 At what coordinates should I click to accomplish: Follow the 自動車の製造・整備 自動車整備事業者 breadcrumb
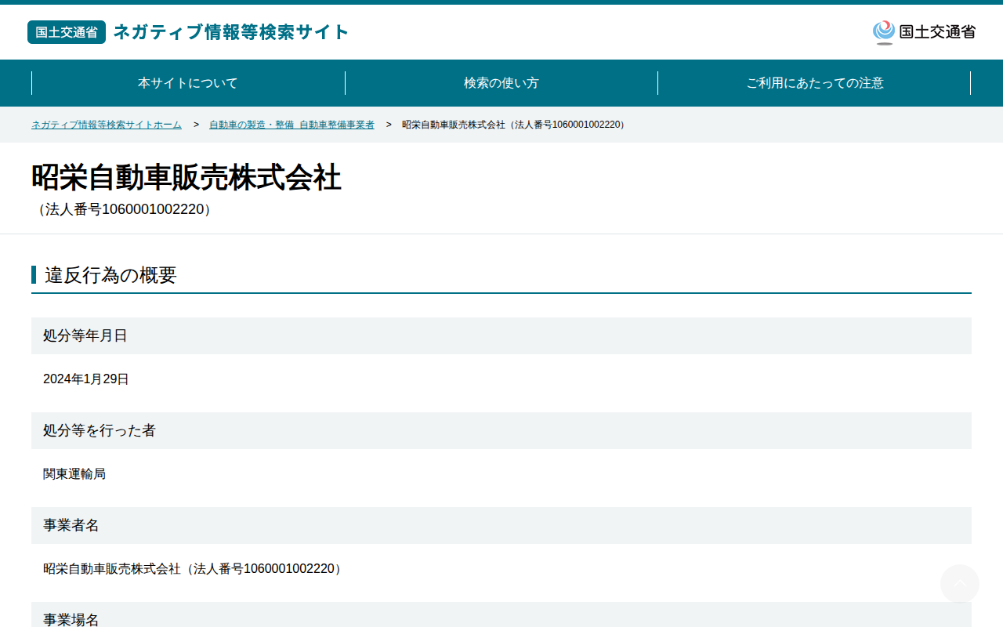[x=291, y=125]
